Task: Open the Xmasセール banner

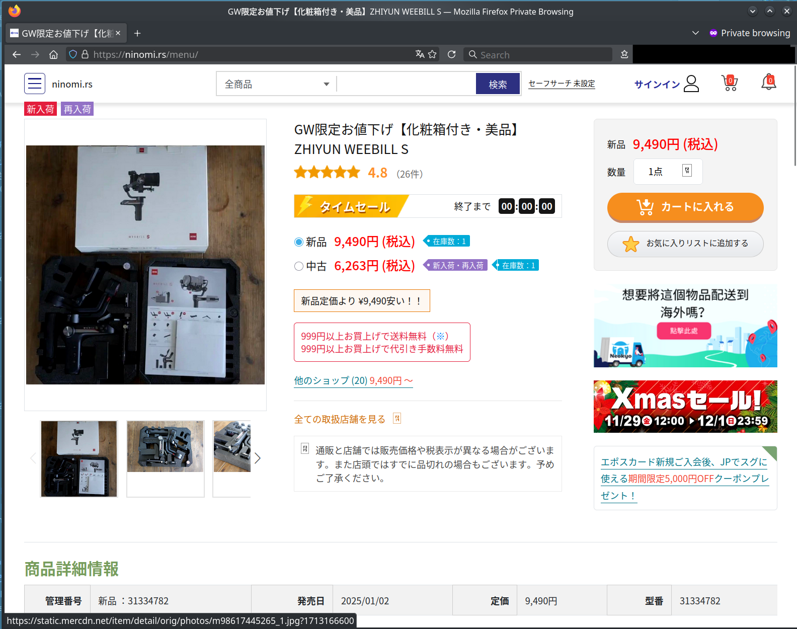Action: click(x=685, y=407)
